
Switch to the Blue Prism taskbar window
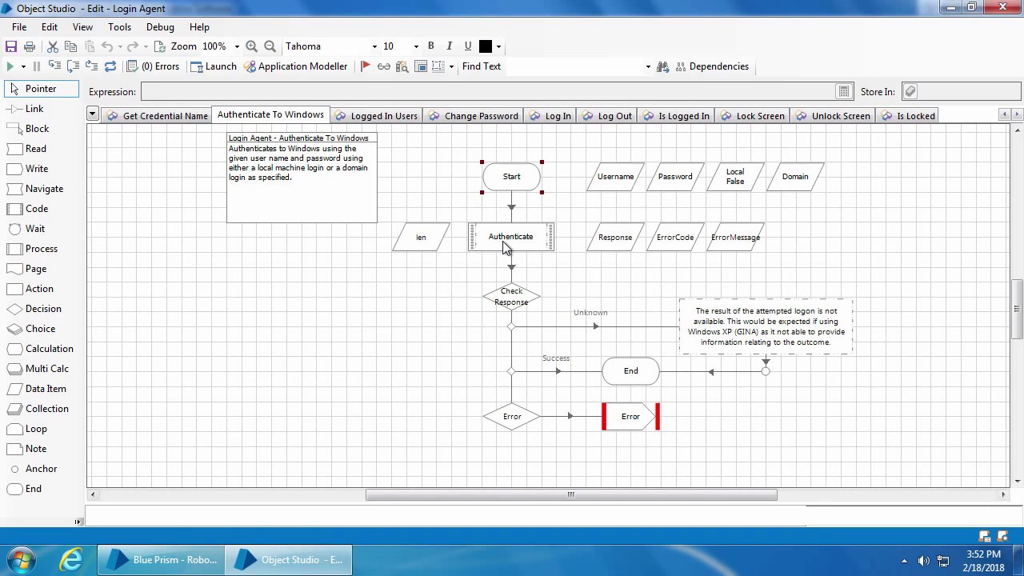(x=162, y=560)
